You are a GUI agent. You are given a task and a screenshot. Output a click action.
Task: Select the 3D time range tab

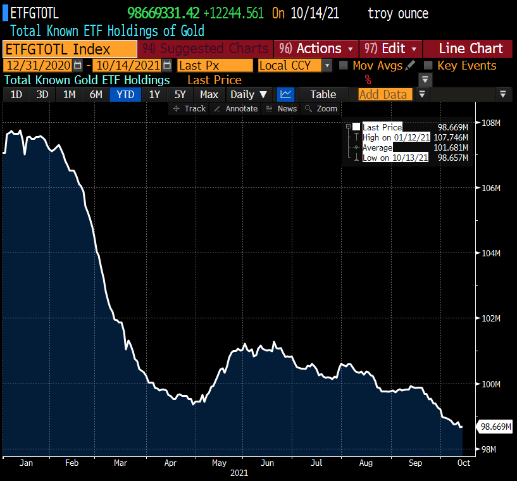(42, 94)
